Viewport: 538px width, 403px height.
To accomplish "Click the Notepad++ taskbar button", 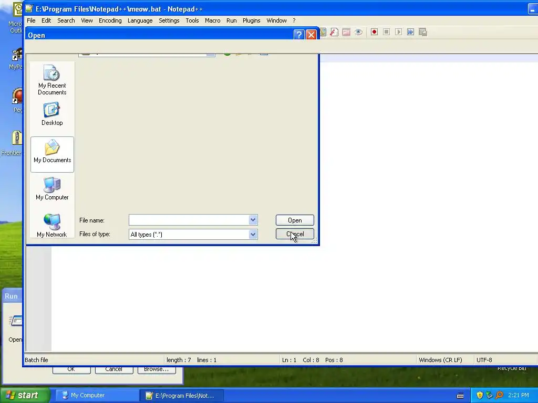I will click(x=182, y=396).
